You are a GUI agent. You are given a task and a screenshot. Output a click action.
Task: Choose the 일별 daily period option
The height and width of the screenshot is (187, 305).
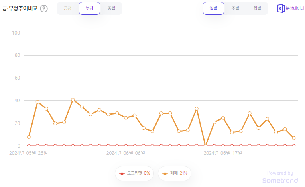click(213, 8)
